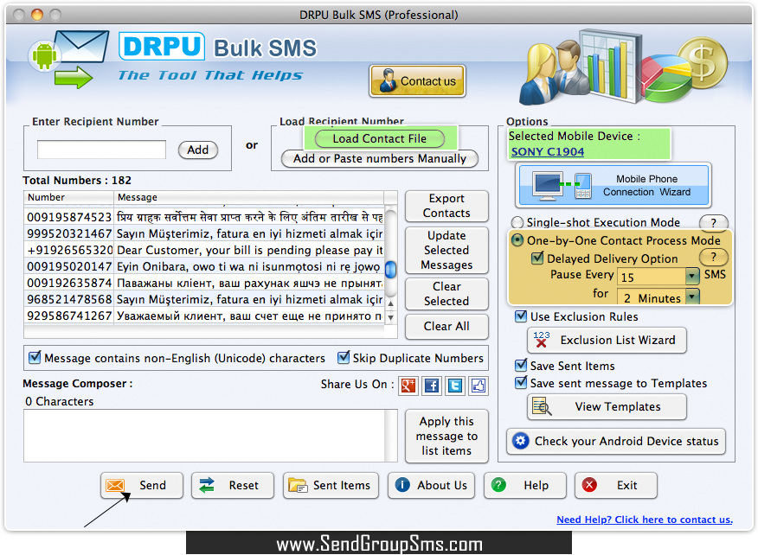Click Need Help contact us link
Image resolution: width=758 pixels, height=555 pixels.
(645, 520)
